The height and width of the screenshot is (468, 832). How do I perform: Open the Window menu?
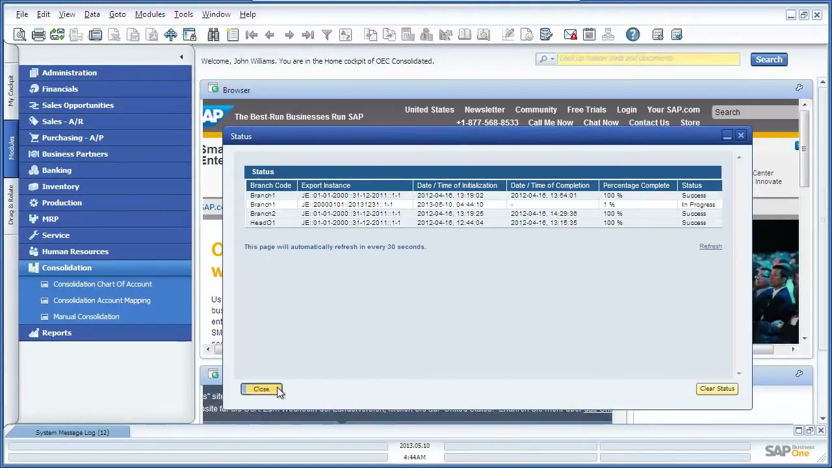click(216, 14)
